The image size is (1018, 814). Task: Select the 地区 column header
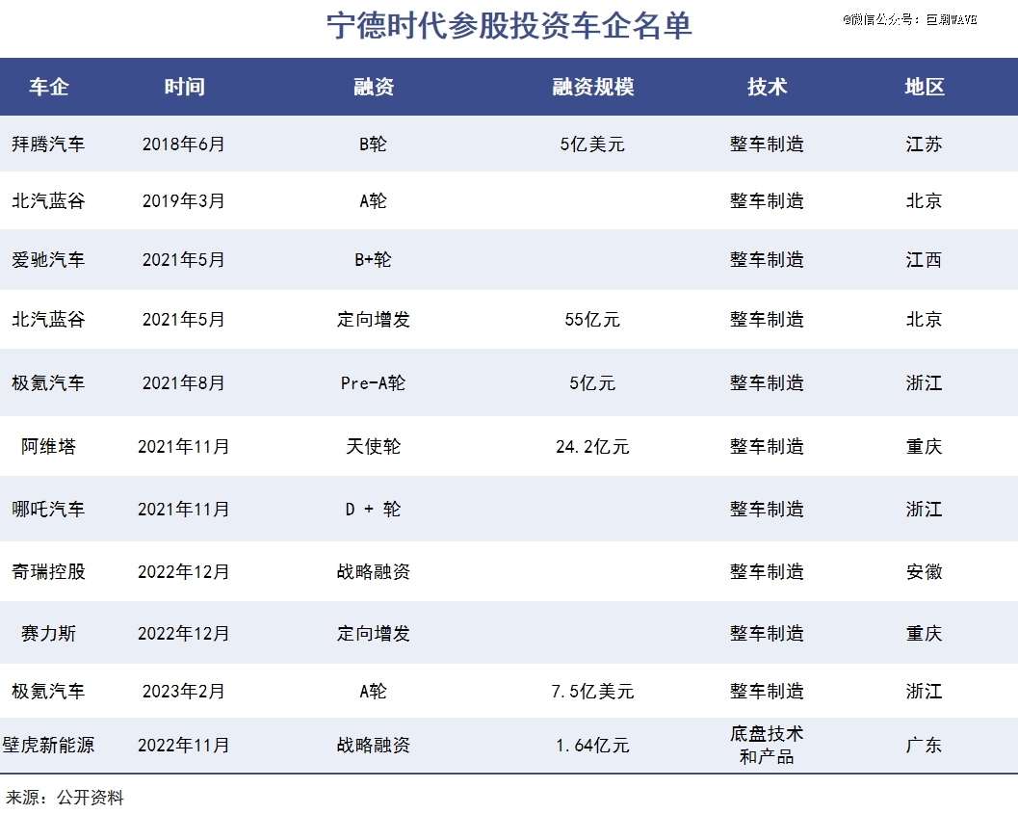924,87
